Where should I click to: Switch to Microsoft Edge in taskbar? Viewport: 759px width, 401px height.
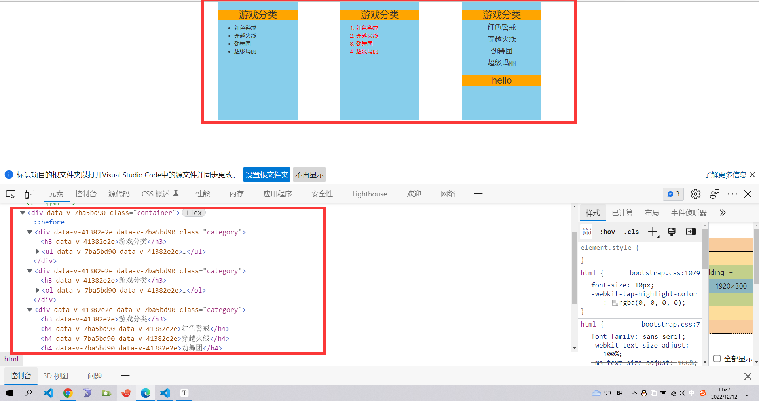tap(146, 393)
